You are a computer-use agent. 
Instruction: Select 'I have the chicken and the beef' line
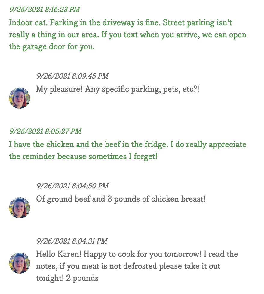click(x=127, y=144)
